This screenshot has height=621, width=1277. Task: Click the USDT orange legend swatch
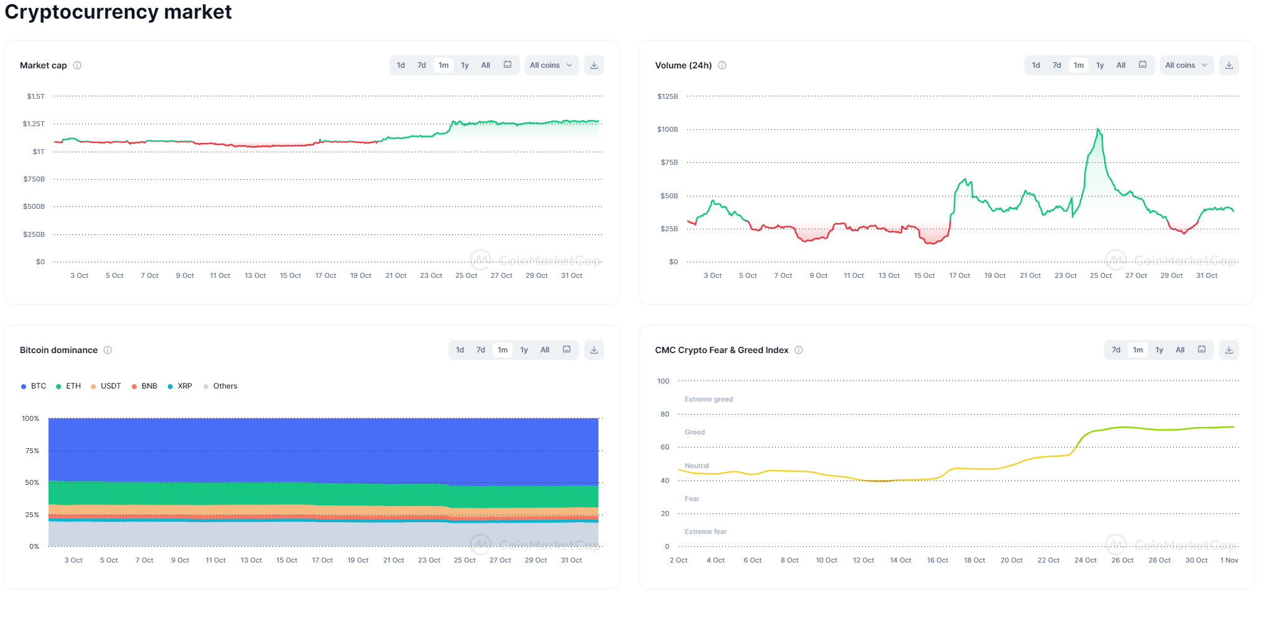[93, 387]
